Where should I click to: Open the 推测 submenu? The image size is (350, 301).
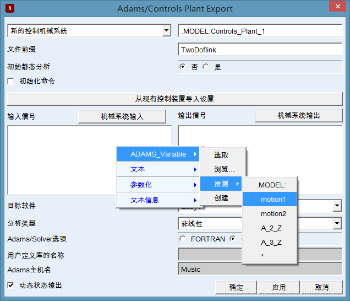click(x=221, y=184)
